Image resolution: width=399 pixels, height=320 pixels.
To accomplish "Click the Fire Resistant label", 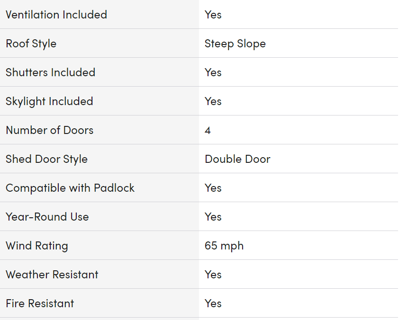I will point(40,303).
